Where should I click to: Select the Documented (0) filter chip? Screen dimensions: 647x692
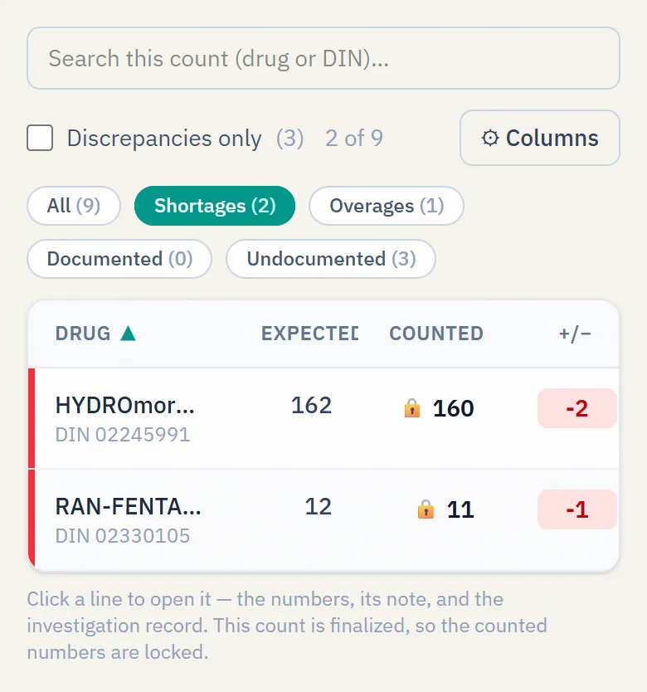[119, 259]
